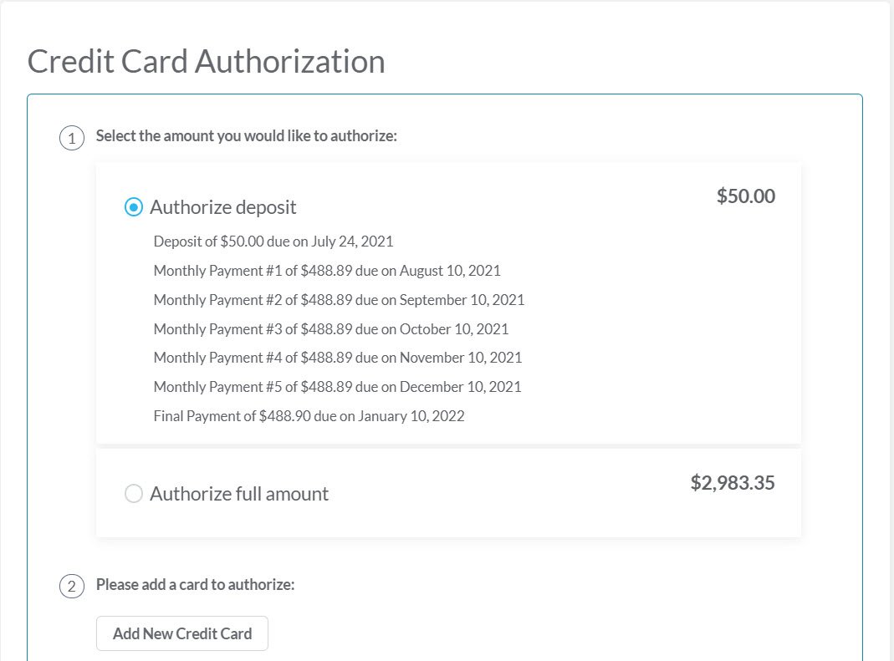
Task: Choose the Authorize full amount radio button
Action: (133, 494)
